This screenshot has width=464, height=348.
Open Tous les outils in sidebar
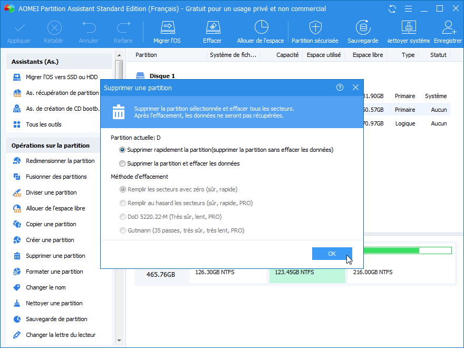pyautogui.click(x=38, y=124)
